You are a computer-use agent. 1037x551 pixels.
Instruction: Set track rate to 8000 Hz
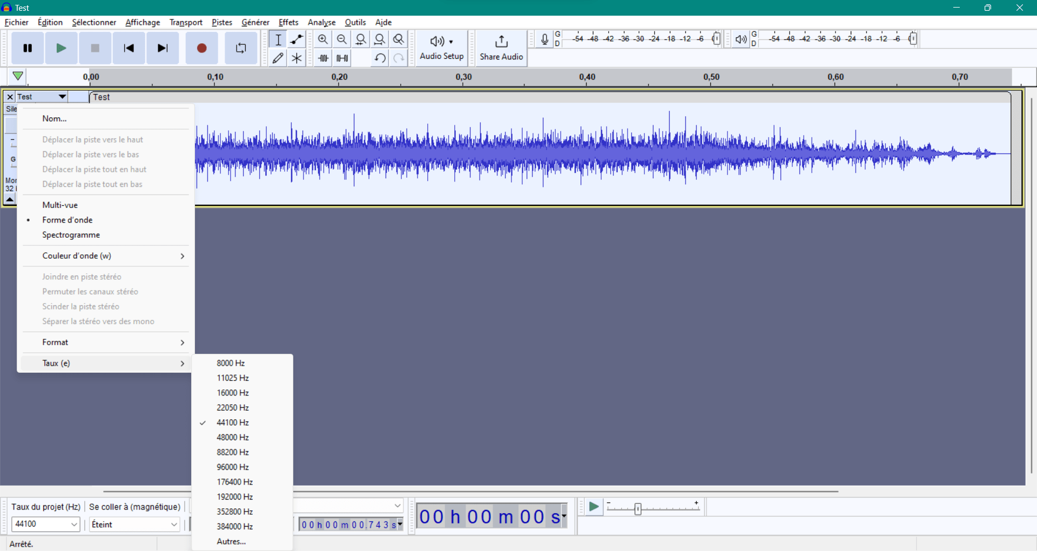[242, 363]
